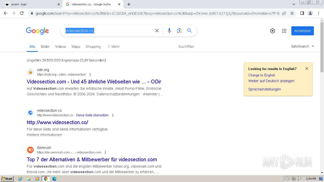
Task: Click the volume speaker tray icon
Action: [288, 179]
